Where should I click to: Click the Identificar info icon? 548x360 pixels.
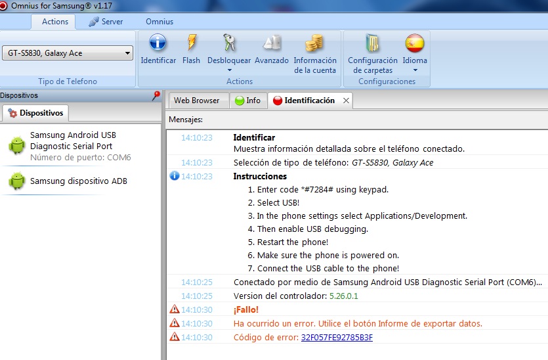pyautogui.click(x=158, y=42)
